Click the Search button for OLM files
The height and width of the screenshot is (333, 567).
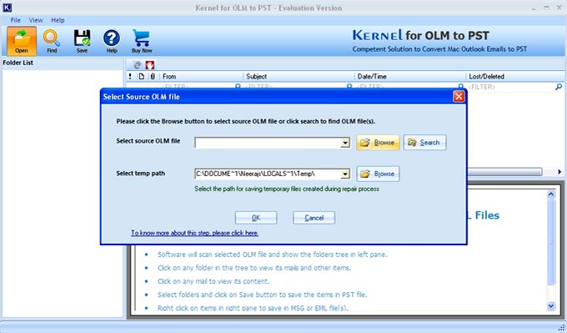click(424, 143)
